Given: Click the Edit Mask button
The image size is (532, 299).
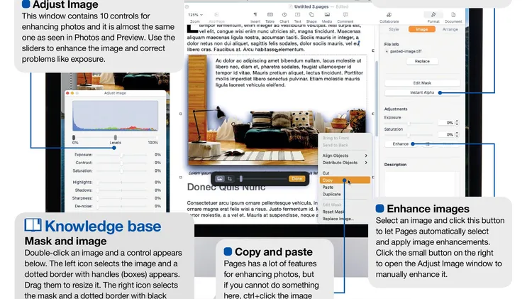Looking at the screenshot, I should click(422, 83).
